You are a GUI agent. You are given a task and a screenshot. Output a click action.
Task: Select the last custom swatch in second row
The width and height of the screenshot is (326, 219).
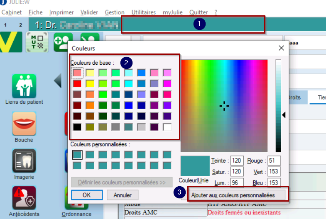pos(167,165)
